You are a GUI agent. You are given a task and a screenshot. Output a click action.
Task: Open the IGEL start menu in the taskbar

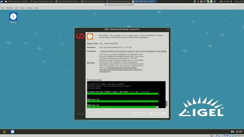pyautogui.click(x=4, y=132)
